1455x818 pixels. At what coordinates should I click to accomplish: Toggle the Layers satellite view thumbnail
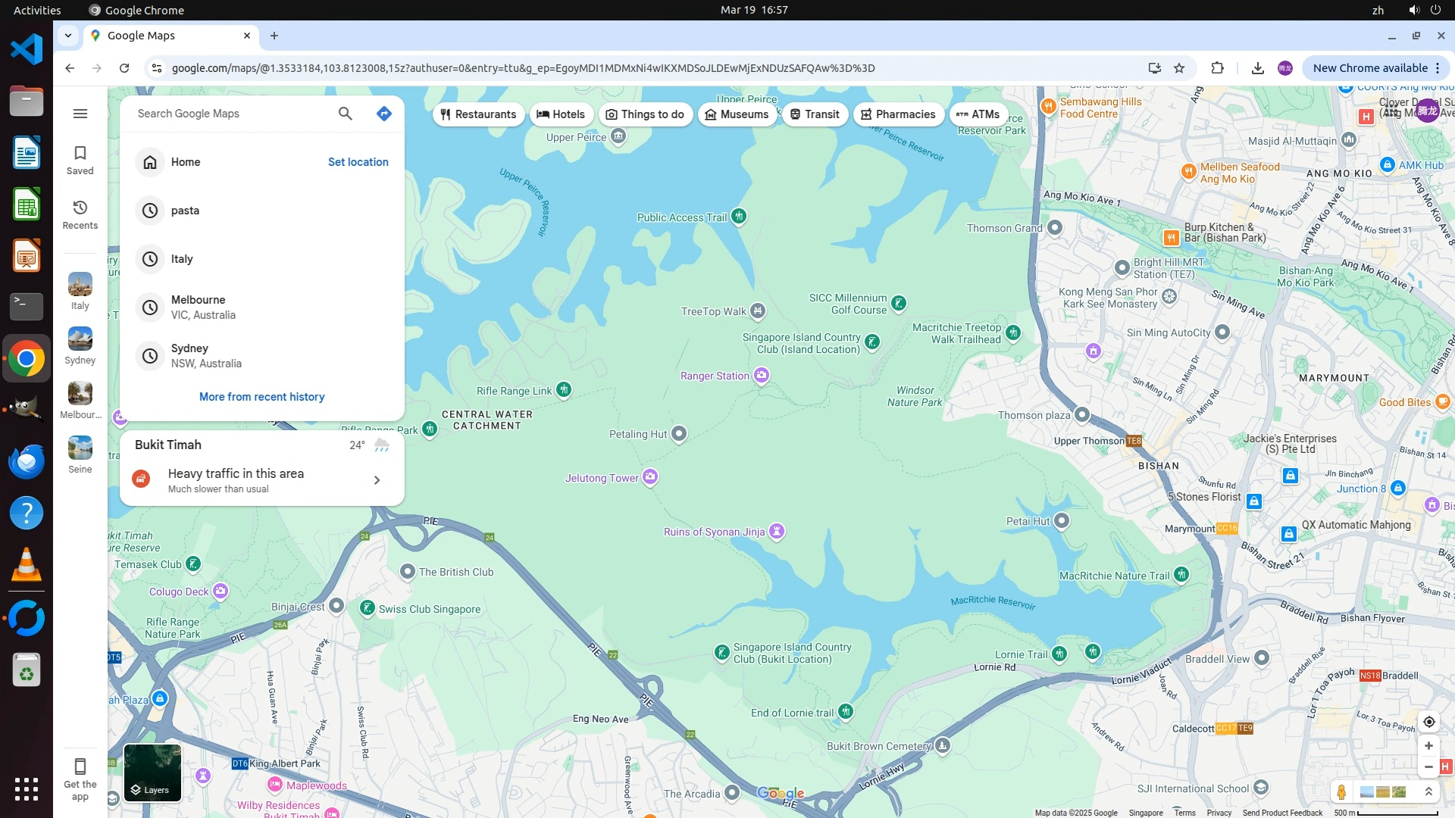coord(152,773)
